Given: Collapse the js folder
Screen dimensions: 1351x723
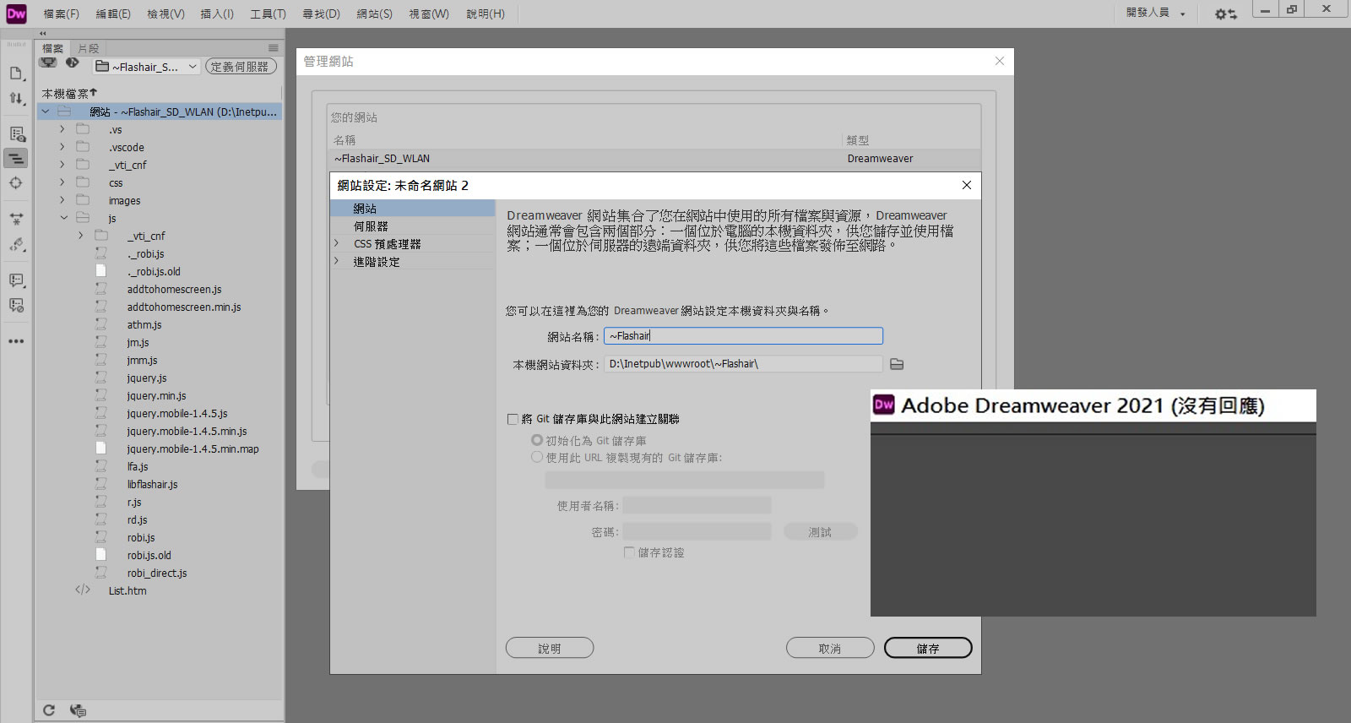Looking at the screenshot, I should (x=63, y=218).
